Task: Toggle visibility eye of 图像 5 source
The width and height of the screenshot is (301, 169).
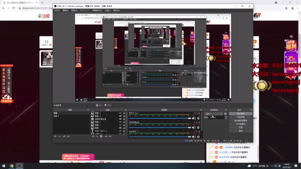Action: pos(120,113)
